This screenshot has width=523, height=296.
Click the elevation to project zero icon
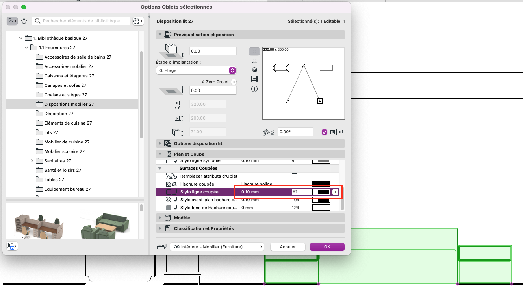pyautogui.click(x=172, y=90)
